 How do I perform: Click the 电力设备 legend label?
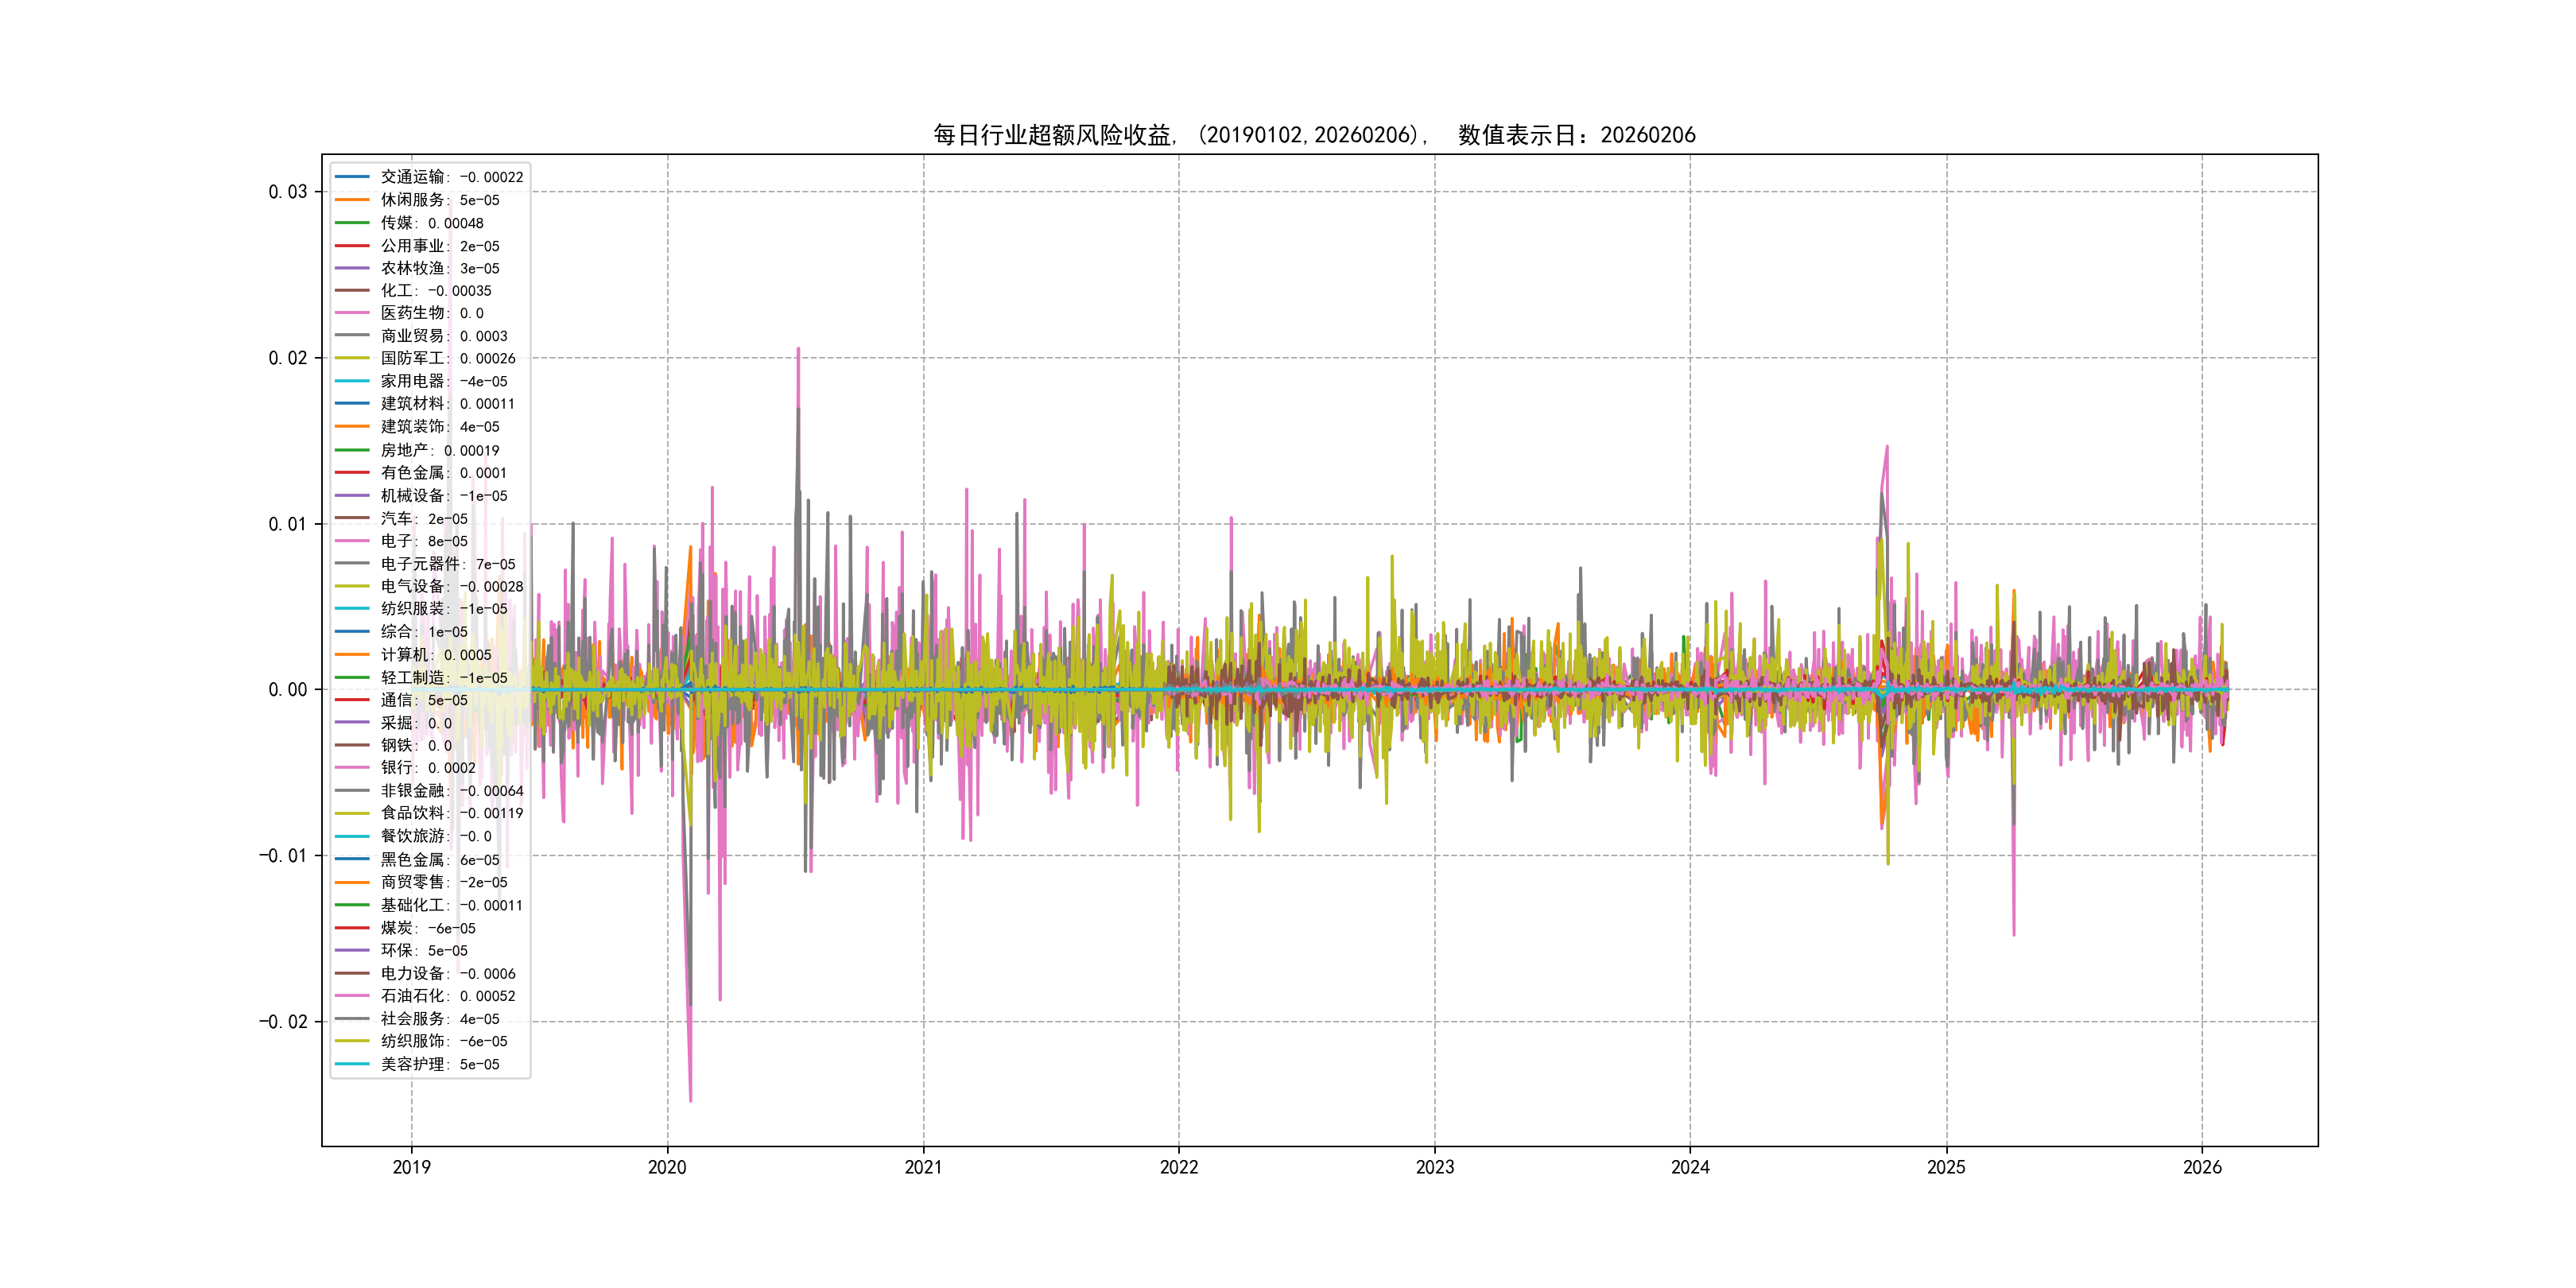pyautogui.click(x=447, y=973)
